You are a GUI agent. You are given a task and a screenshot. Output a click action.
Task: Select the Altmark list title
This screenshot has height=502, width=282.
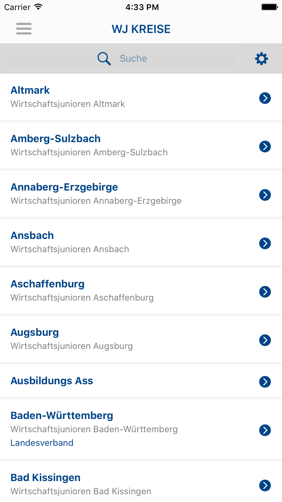[x=30, y=90]
